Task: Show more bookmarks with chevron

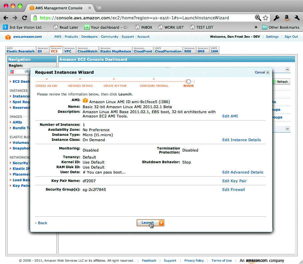Action: pos(256,27)
